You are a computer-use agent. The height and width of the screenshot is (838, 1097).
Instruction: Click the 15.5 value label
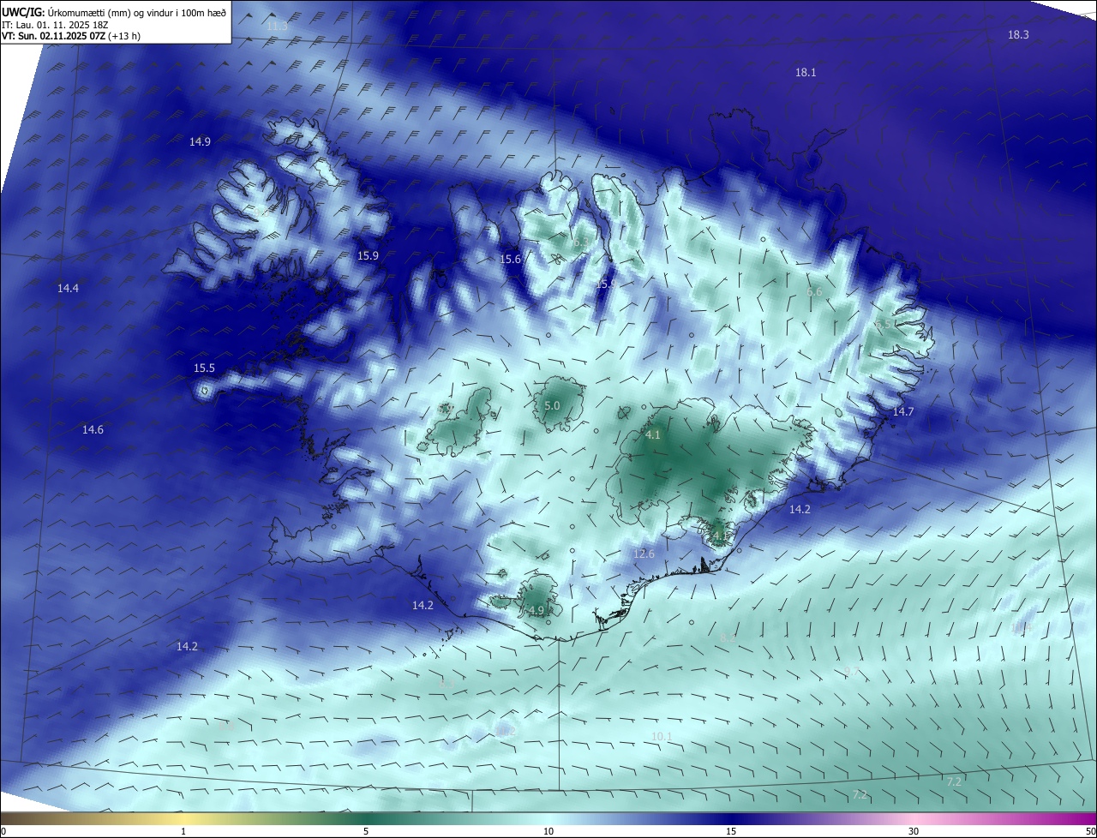point(204,368)
